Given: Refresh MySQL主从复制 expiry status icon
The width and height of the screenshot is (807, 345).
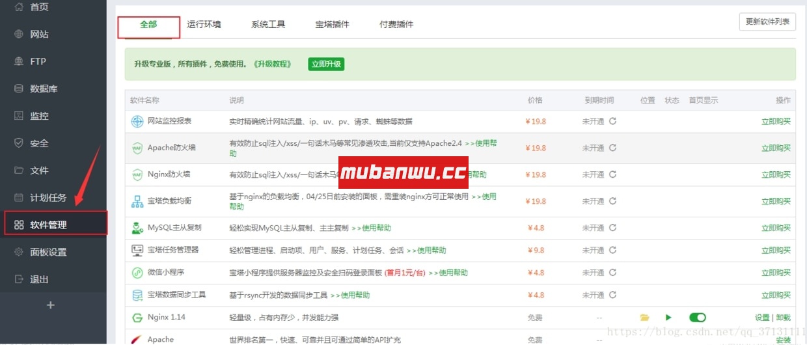Looking at the screenshot, I should (x=612, y=228).
